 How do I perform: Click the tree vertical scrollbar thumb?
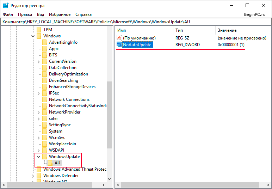110,115
